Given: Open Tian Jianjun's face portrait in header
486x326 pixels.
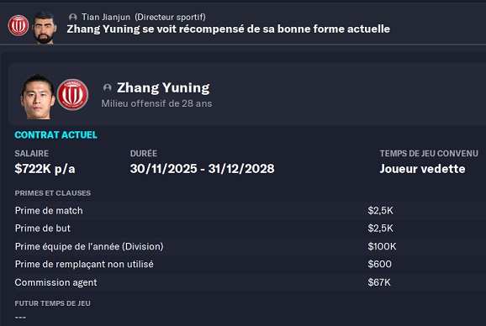Looking at the screenshot, I should pos(45,28).
